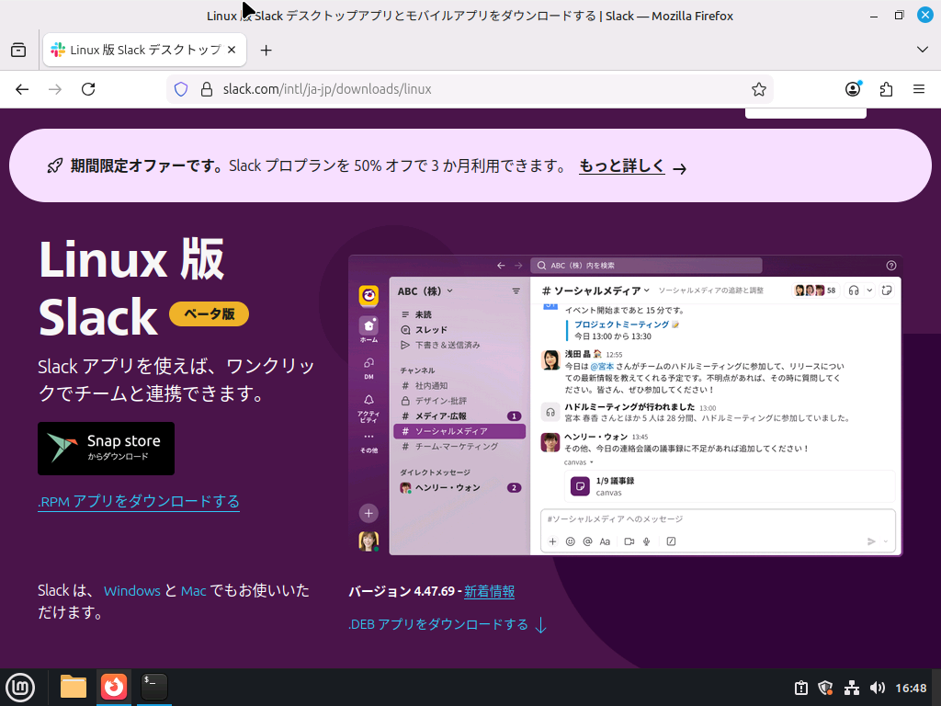Adjust volume from the system tray speaker
This screenshot has height=706, width=941.
pos(878,687)
